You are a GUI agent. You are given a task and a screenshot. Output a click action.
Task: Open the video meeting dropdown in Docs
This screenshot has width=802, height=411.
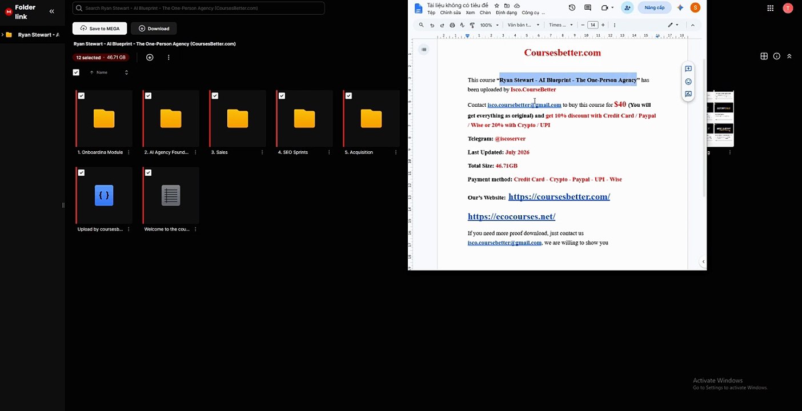click(x=612, y=7)
